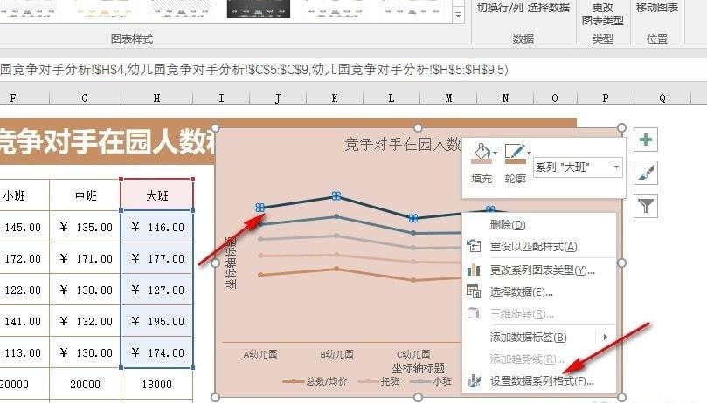Click the 更改图表类型 ribbon button

tap(602, 14)
